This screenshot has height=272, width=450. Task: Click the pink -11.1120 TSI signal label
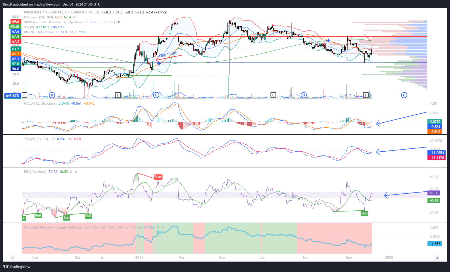click(x=437, y=158)
